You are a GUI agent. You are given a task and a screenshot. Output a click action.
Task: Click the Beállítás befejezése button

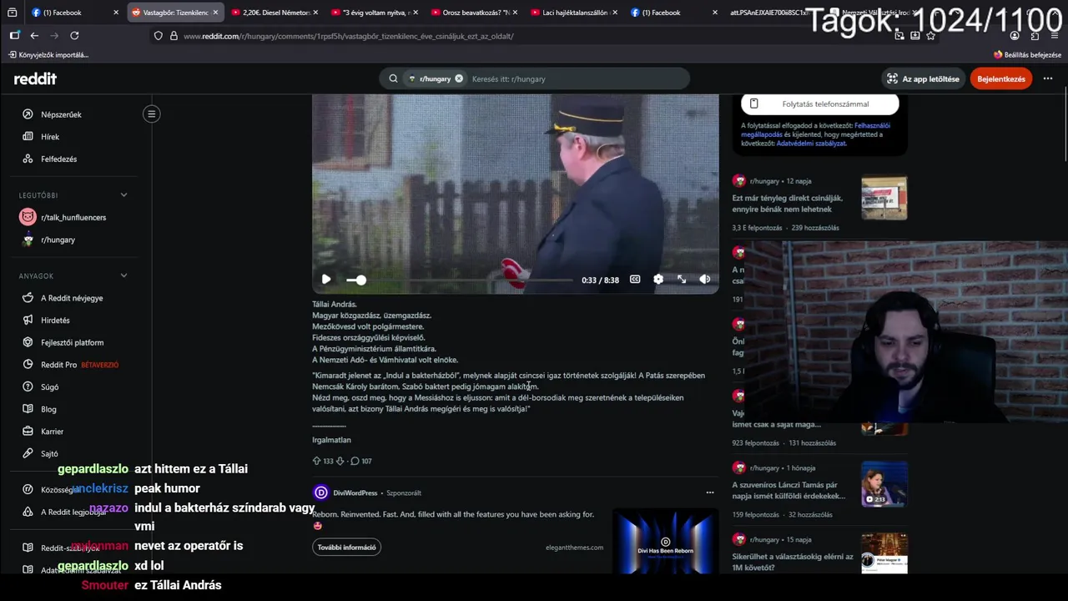(1027, 55)
